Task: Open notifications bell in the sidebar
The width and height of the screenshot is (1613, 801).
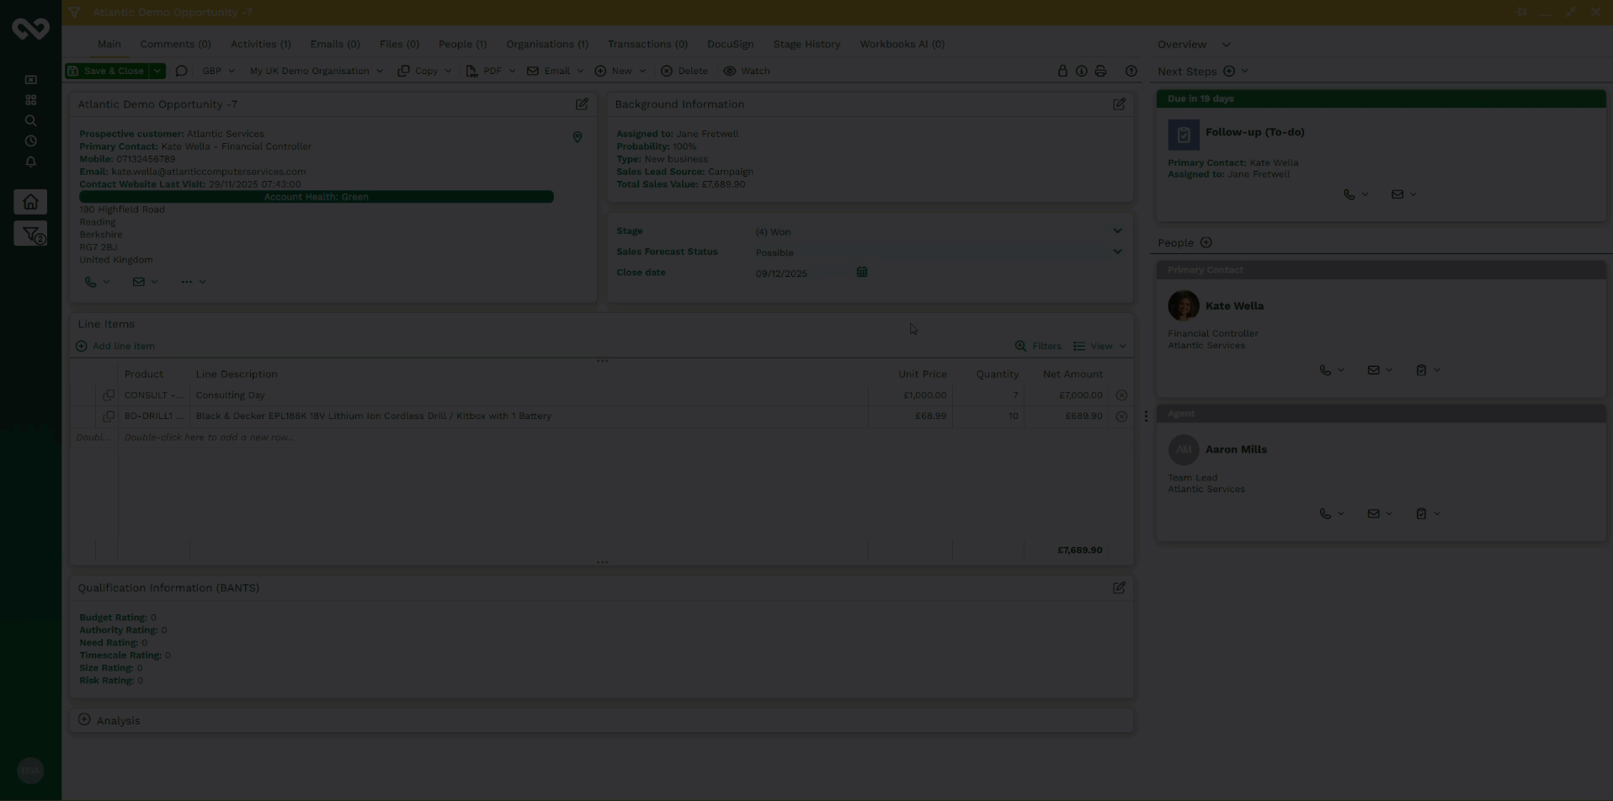Action: [30, 162]
